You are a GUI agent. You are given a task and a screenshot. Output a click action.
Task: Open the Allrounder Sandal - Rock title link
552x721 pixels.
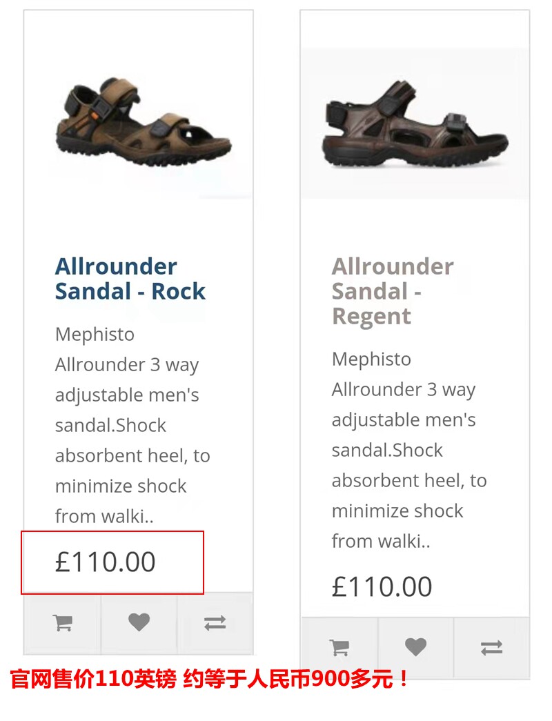130,279
